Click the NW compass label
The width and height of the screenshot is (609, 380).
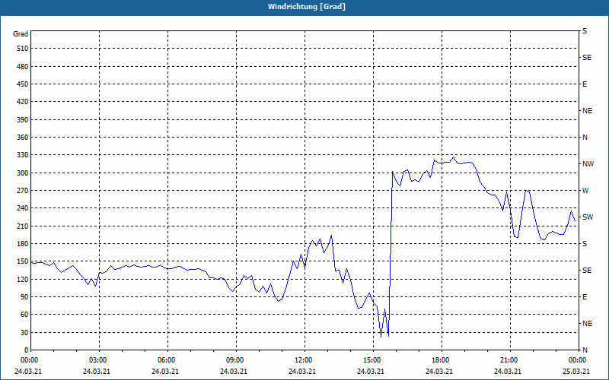tap(588, 164)
